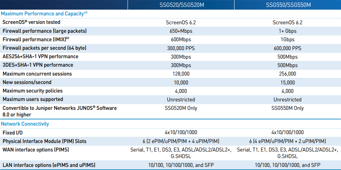Click the 1+ Gbps value
Viewport: 341px width, 170px height.
[x=287, y=31]
